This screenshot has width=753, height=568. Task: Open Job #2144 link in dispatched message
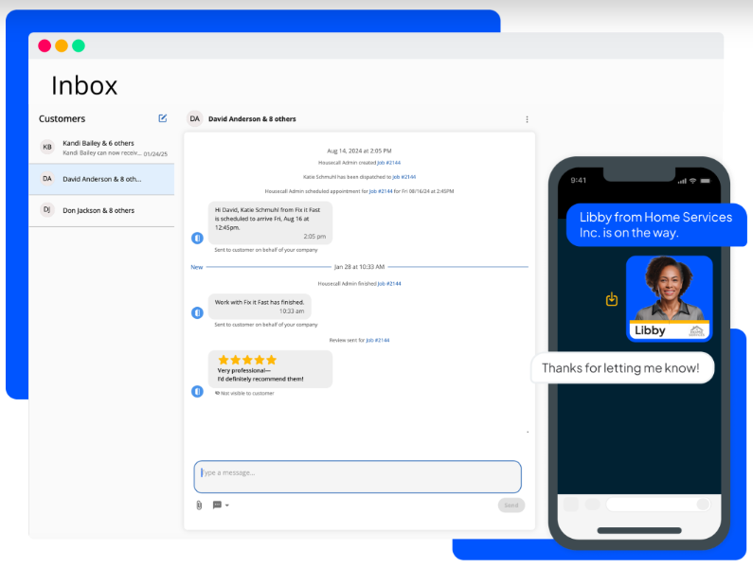[x=403, y=177]
